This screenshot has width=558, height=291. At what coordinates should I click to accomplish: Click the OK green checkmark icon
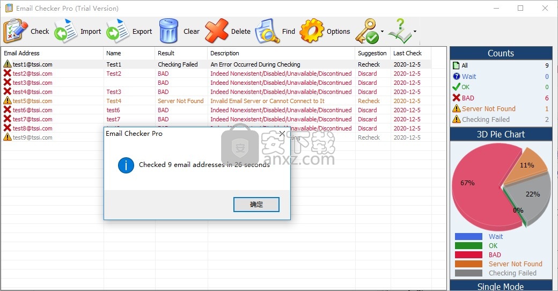(456, 87)
